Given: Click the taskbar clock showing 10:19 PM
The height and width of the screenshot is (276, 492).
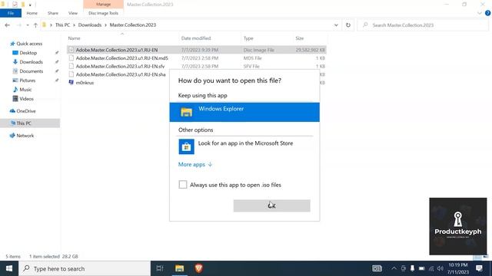Looking at the screenshot, I should tap(458, 268).
